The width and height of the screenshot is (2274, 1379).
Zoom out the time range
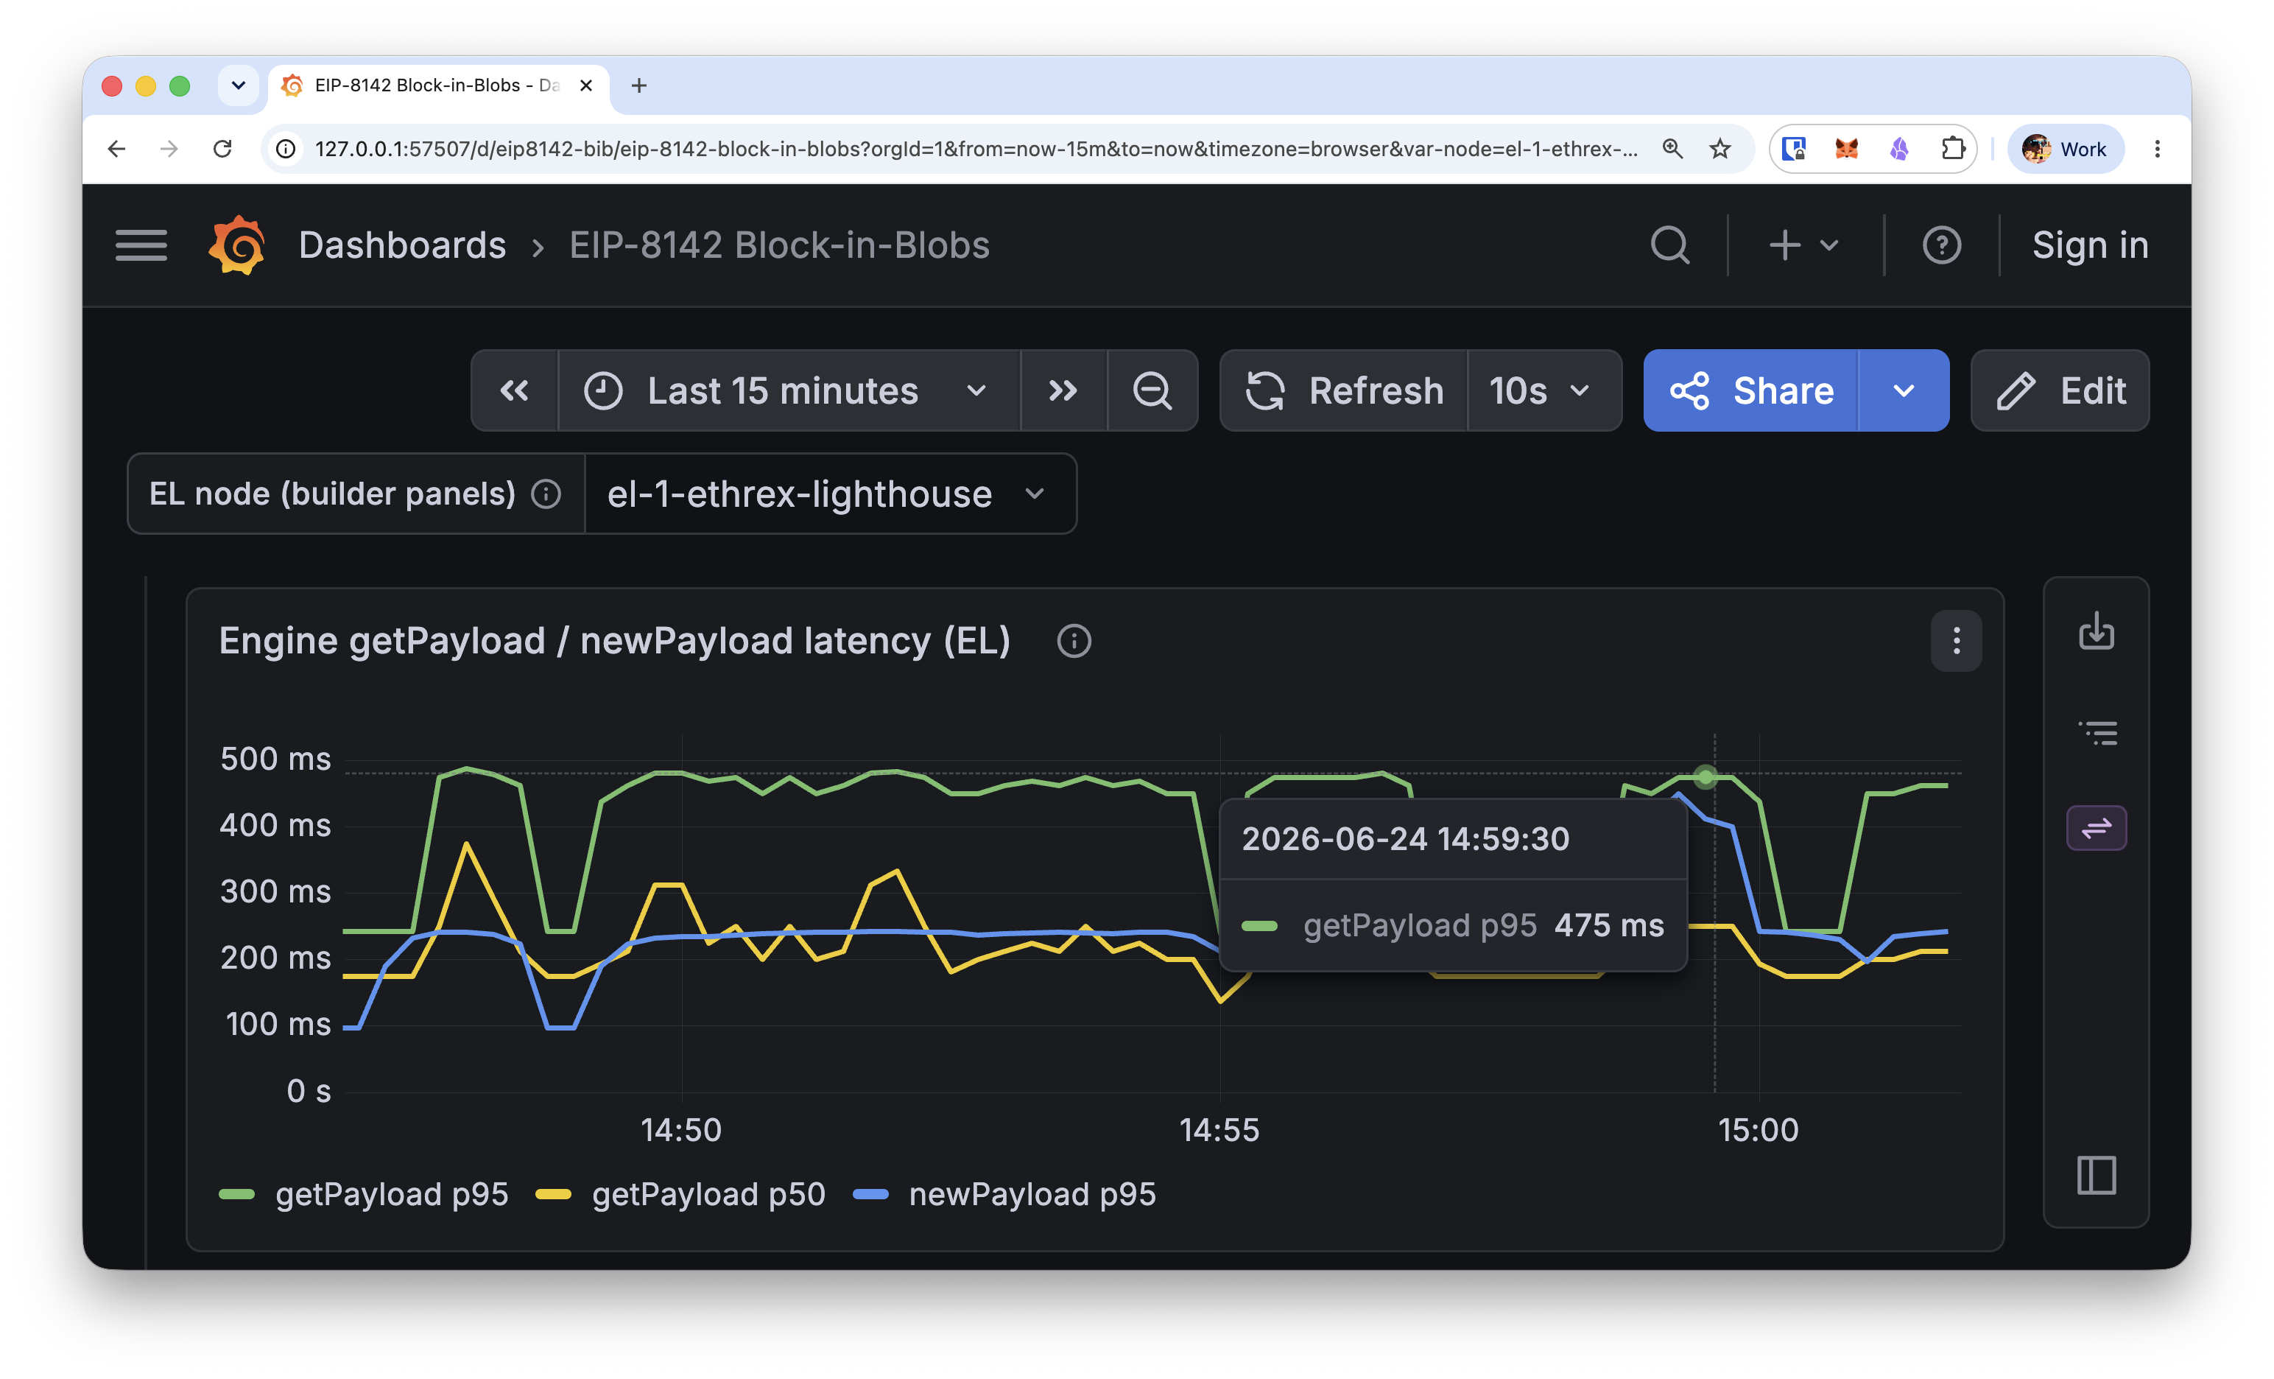[x=1152, y=390]
